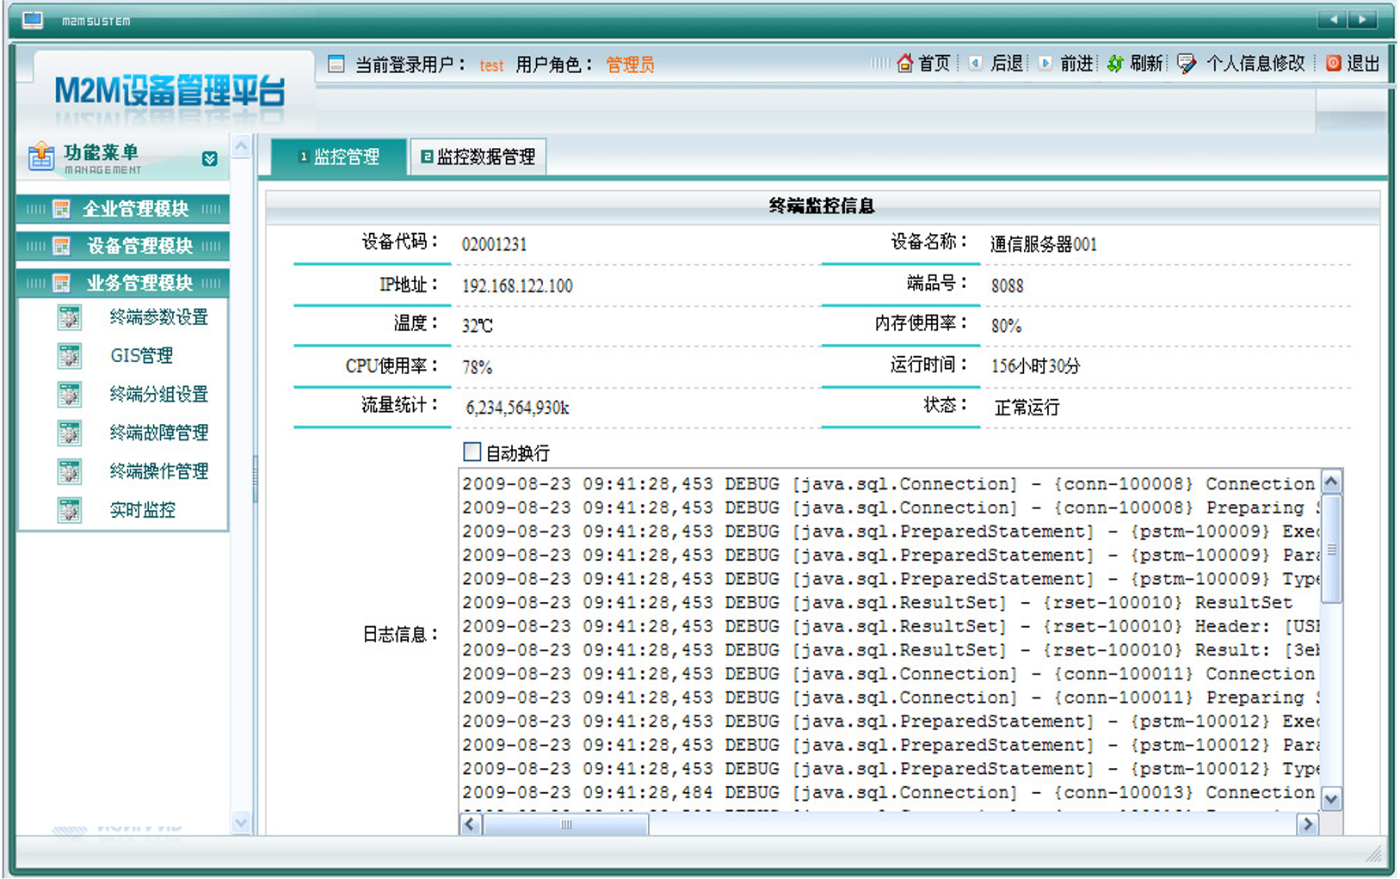Screen dimensions: 1400x879
Task: Click the personal info edit (个人信息修改) icon
Action: point(1187,64)
